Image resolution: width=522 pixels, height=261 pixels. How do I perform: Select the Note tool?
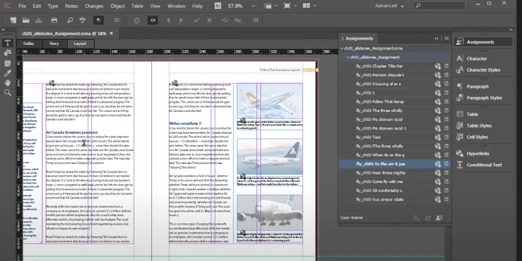(7, 63)
